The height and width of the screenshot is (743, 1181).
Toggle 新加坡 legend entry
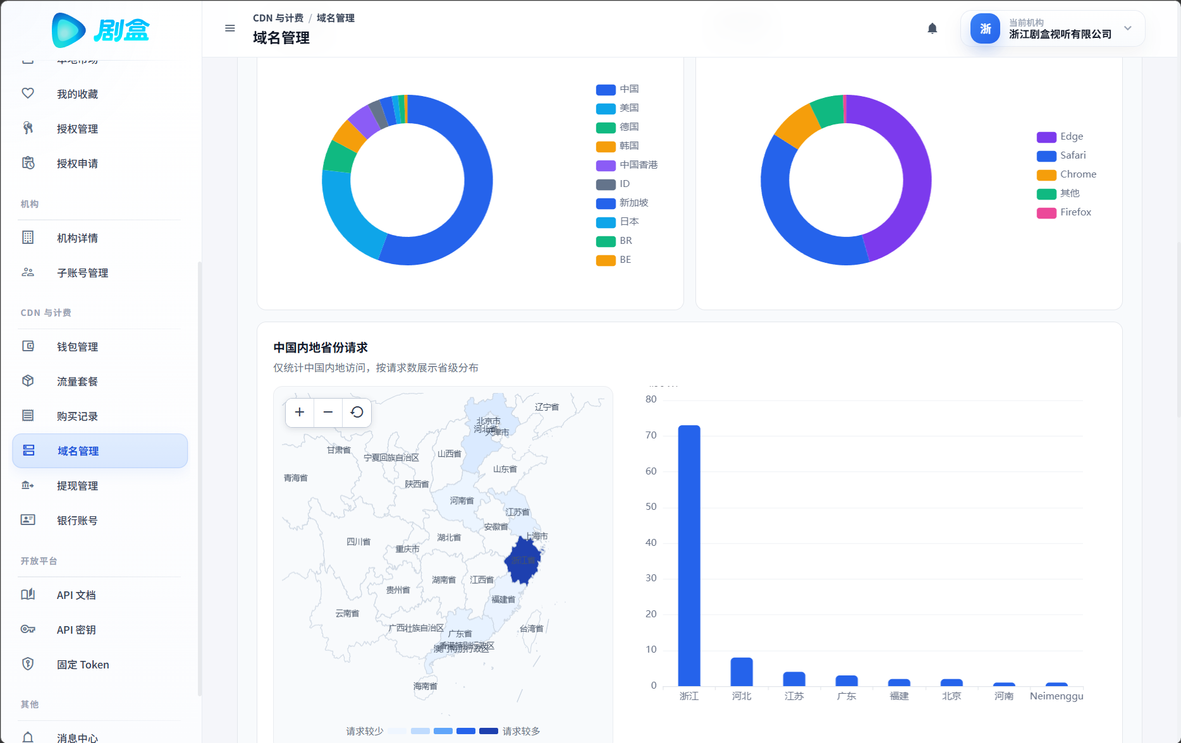622,203
